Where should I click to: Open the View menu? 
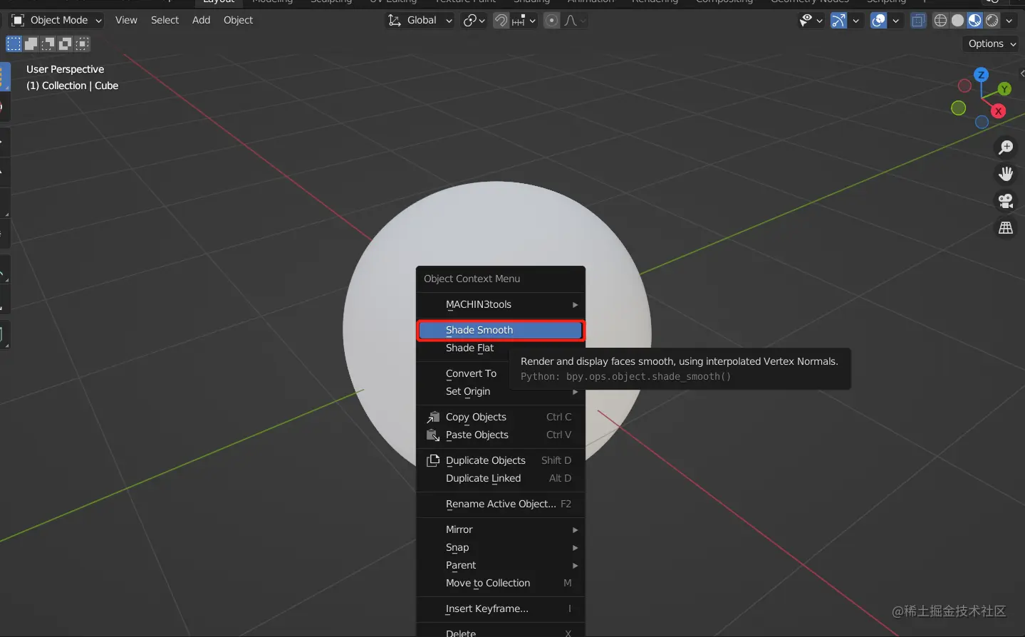[x=126, y=21]
